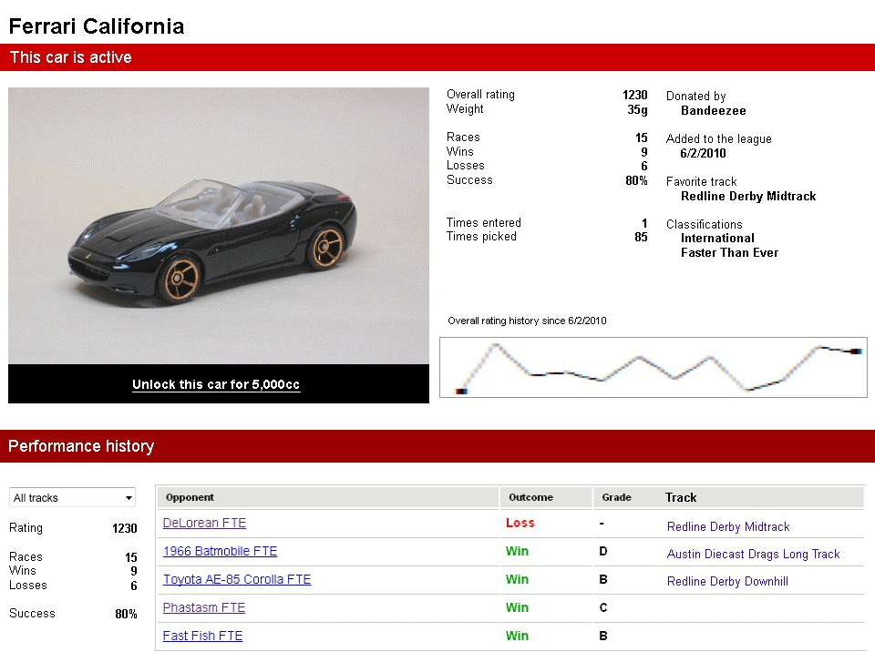Click the Times picked value 85
875x652 pixels.
pos(641,237)
